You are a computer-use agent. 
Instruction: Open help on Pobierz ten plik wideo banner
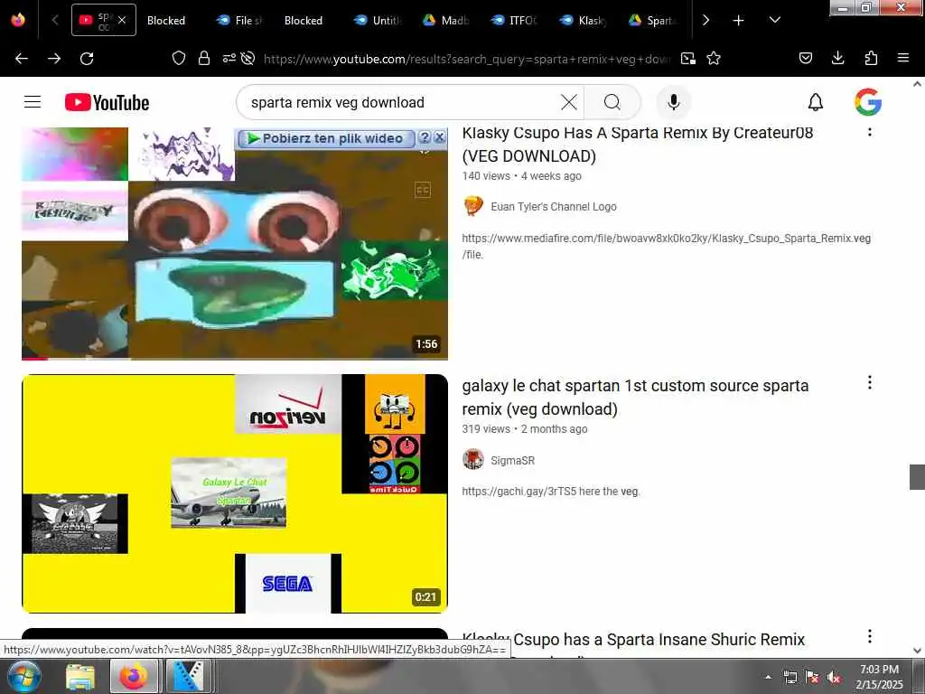(425, 137)
